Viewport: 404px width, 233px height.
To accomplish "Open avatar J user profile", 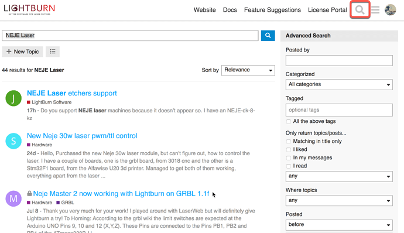I will pos(13,98).
